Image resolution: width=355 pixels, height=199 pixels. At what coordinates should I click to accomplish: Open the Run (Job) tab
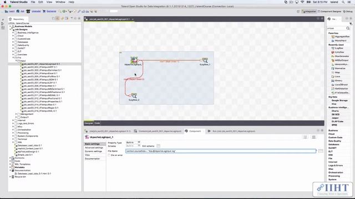[x=231, y=131]
